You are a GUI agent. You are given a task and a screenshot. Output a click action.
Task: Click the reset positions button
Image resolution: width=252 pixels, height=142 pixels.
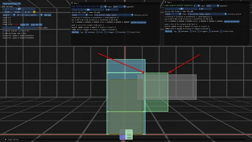[11, 4]
